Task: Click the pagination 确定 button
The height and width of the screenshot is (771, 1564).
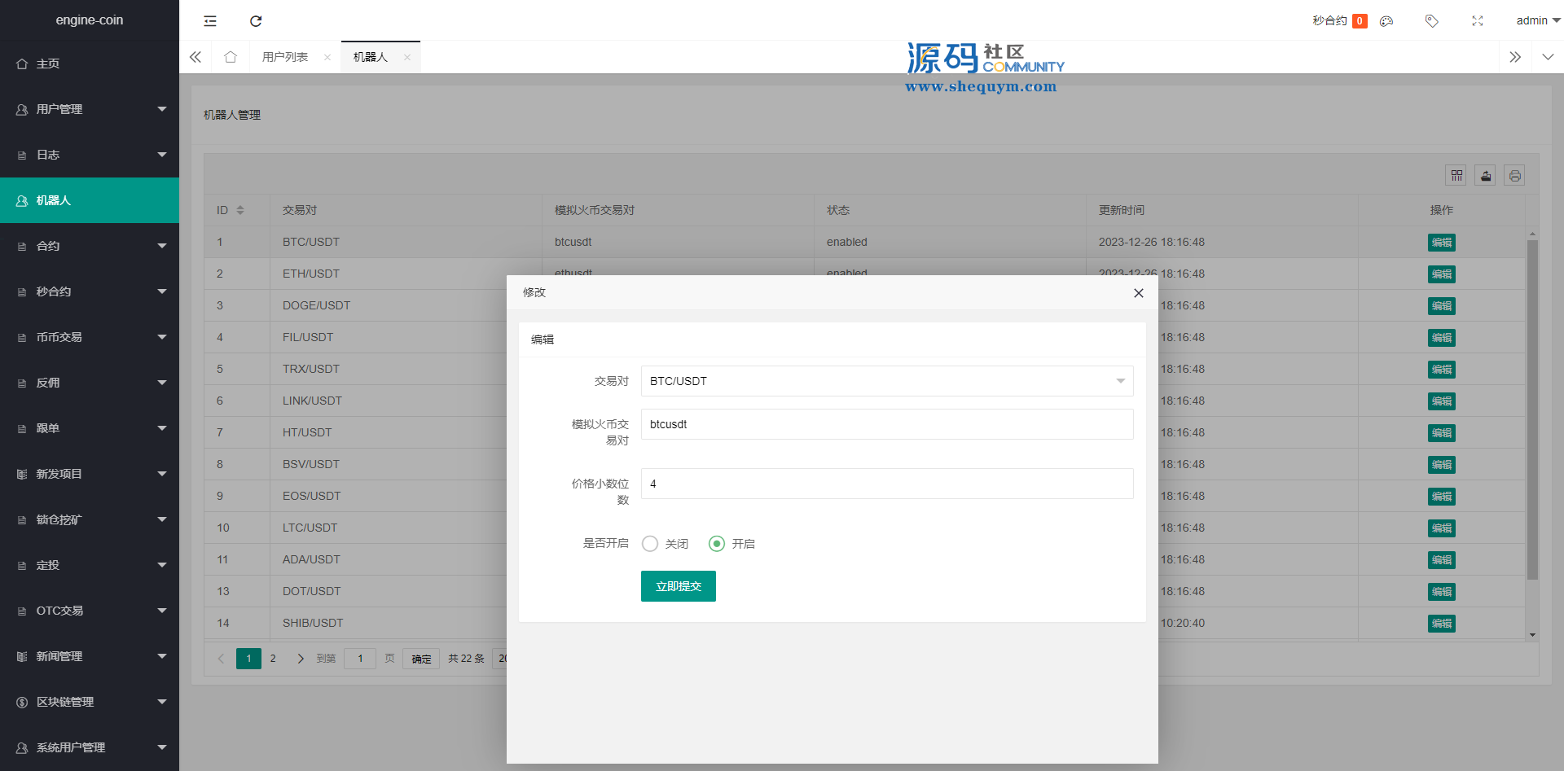Action: [421, 659]
